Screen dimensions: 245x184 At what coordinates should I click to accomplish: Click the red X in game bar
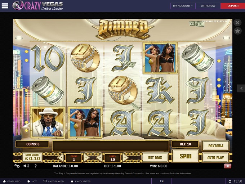(228, 166)
